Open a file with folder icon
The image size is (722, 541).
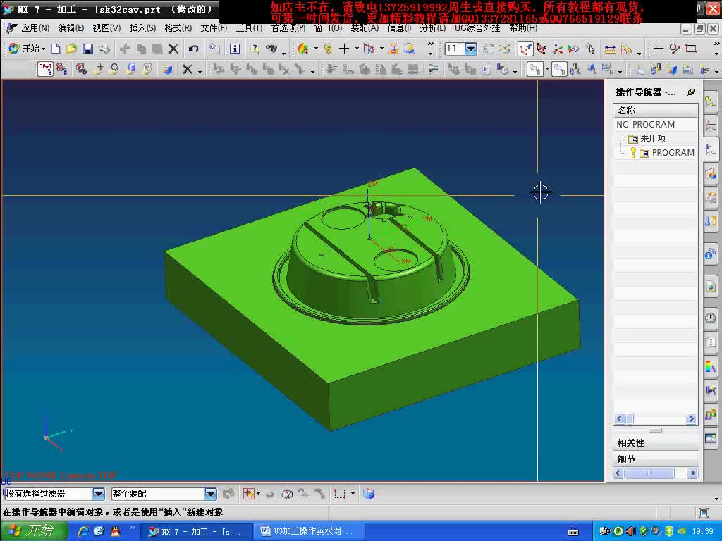pyautogui.click(x=71, y=49)
